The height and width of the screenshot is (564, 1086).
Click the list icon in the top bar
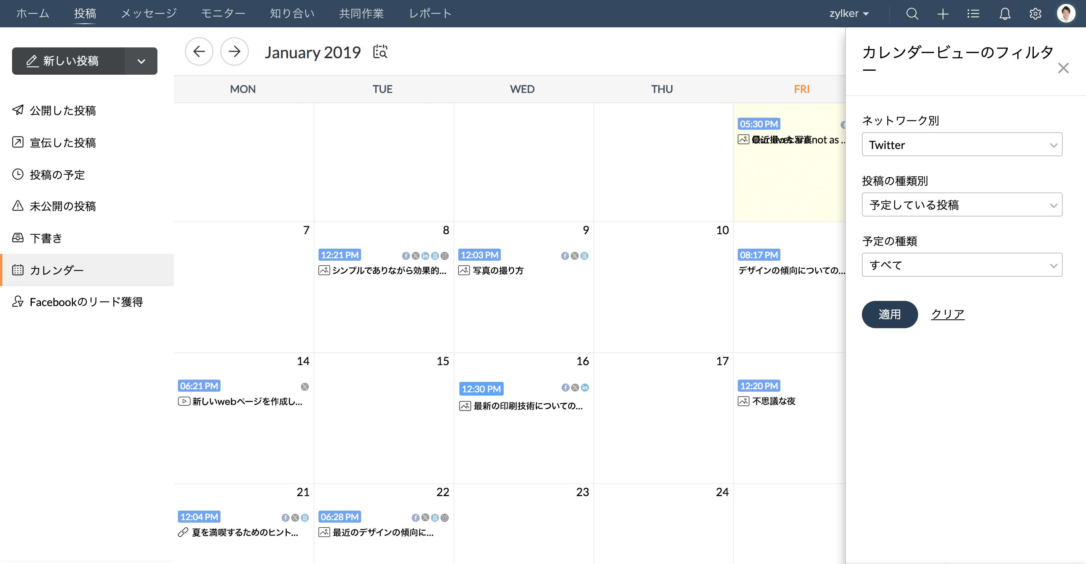pos(973,14)
